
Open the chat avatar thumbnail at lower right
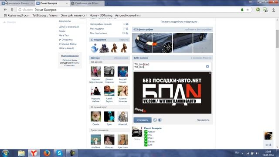pos(269,136)
